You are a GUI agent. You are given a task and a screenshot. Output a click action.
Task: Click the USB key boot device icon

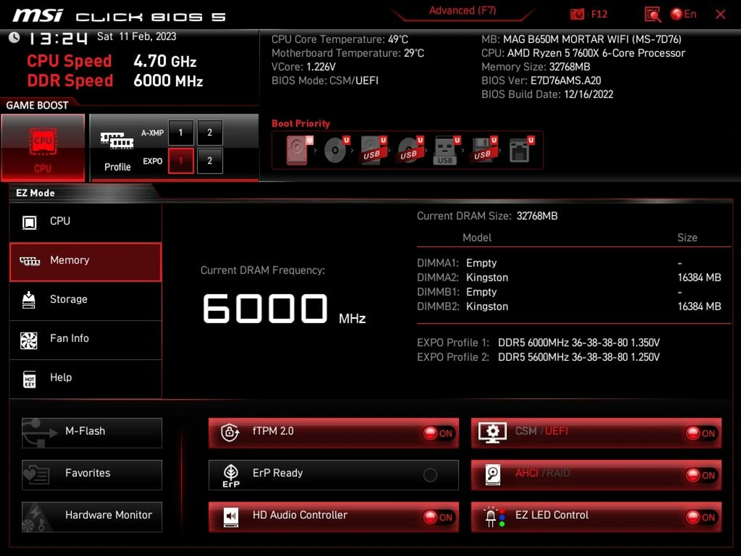446,150
